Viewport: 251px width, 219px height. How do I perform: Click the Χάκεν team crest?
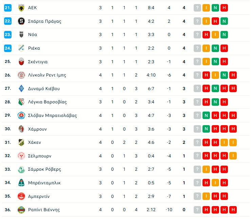click(x=21, y=142)
